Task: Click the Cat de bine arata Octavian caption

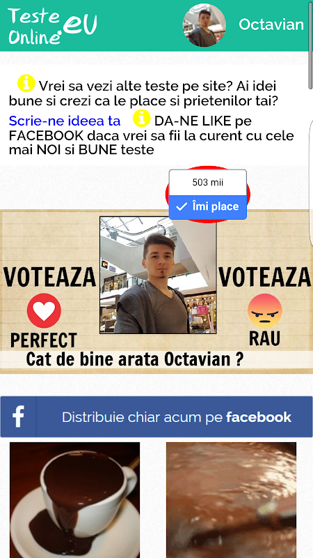Action: coord(135,359)
